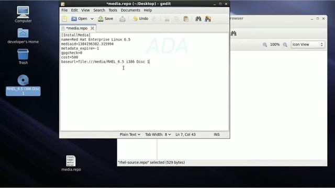Image resolution: width=335 pixels, height=188 pixels.
Task: Open the Tools menu
Action: [113, 10]
